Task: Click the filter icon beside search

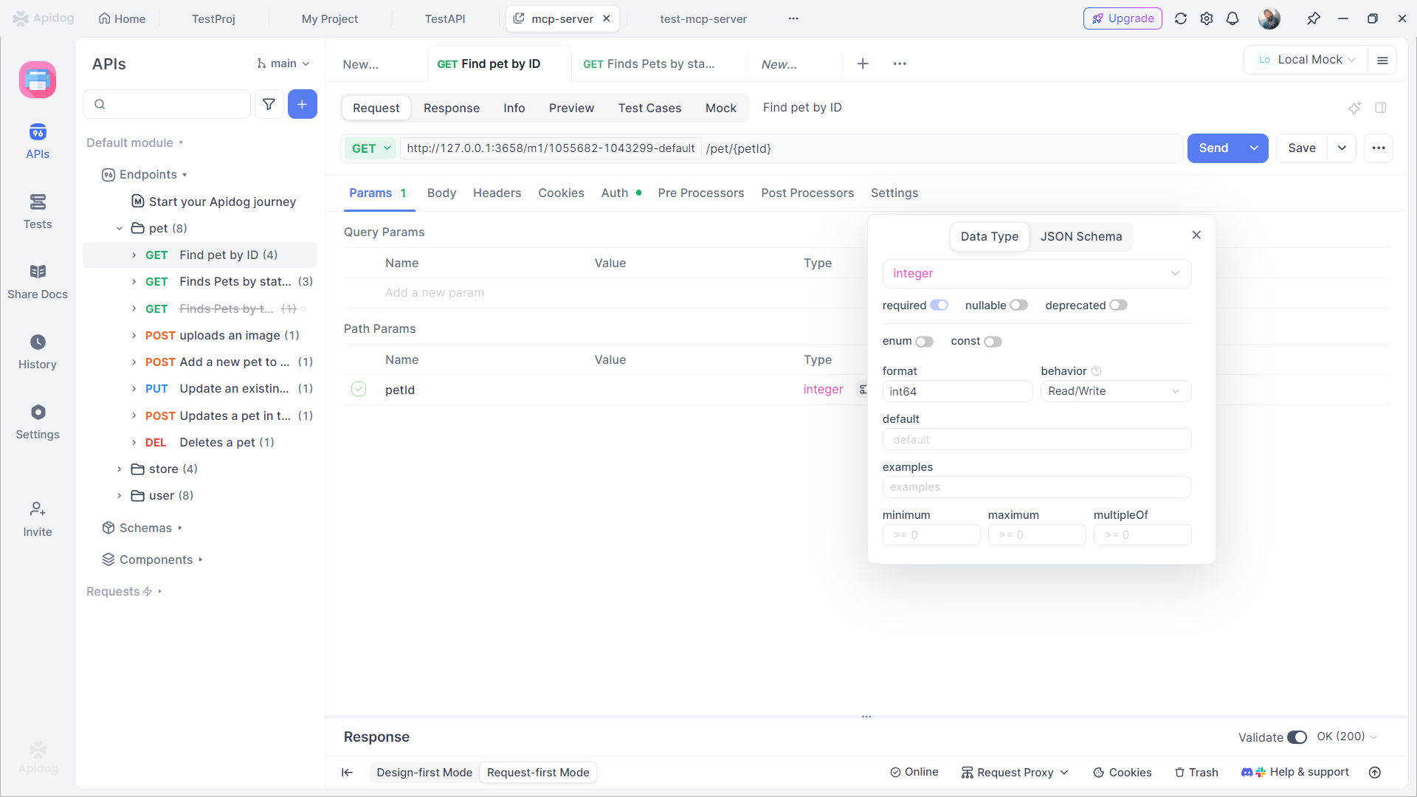Action: pos(269,104)
